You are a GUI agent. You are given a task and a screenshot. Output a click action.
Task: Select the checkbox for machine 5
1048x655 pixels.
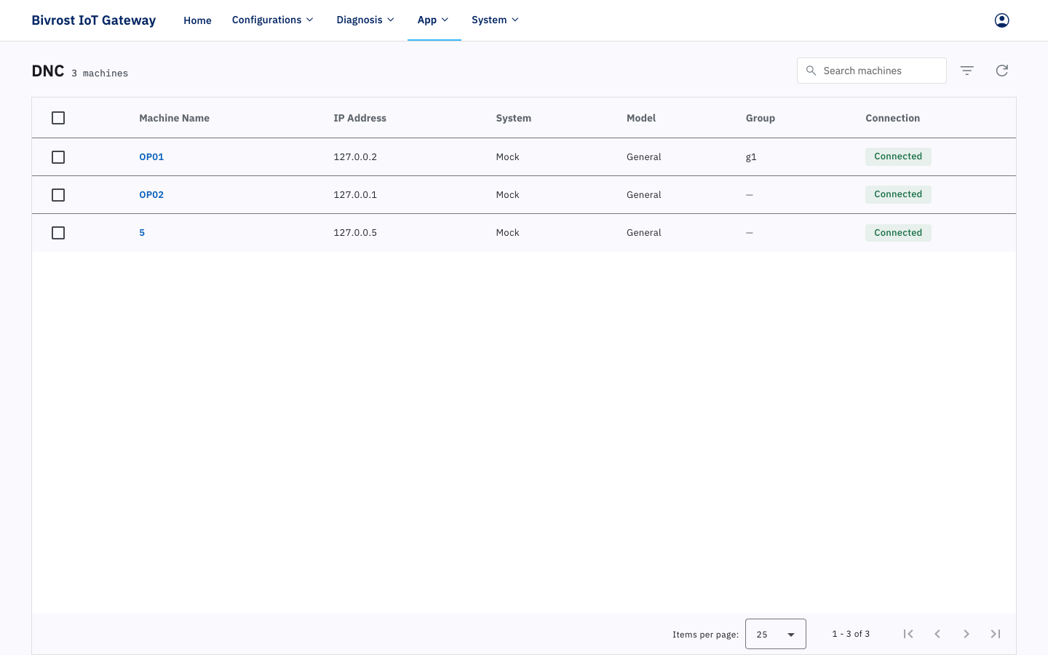coord(58,233)
